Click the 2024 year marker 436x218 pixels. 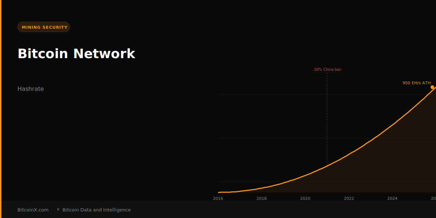coord(392,198)
